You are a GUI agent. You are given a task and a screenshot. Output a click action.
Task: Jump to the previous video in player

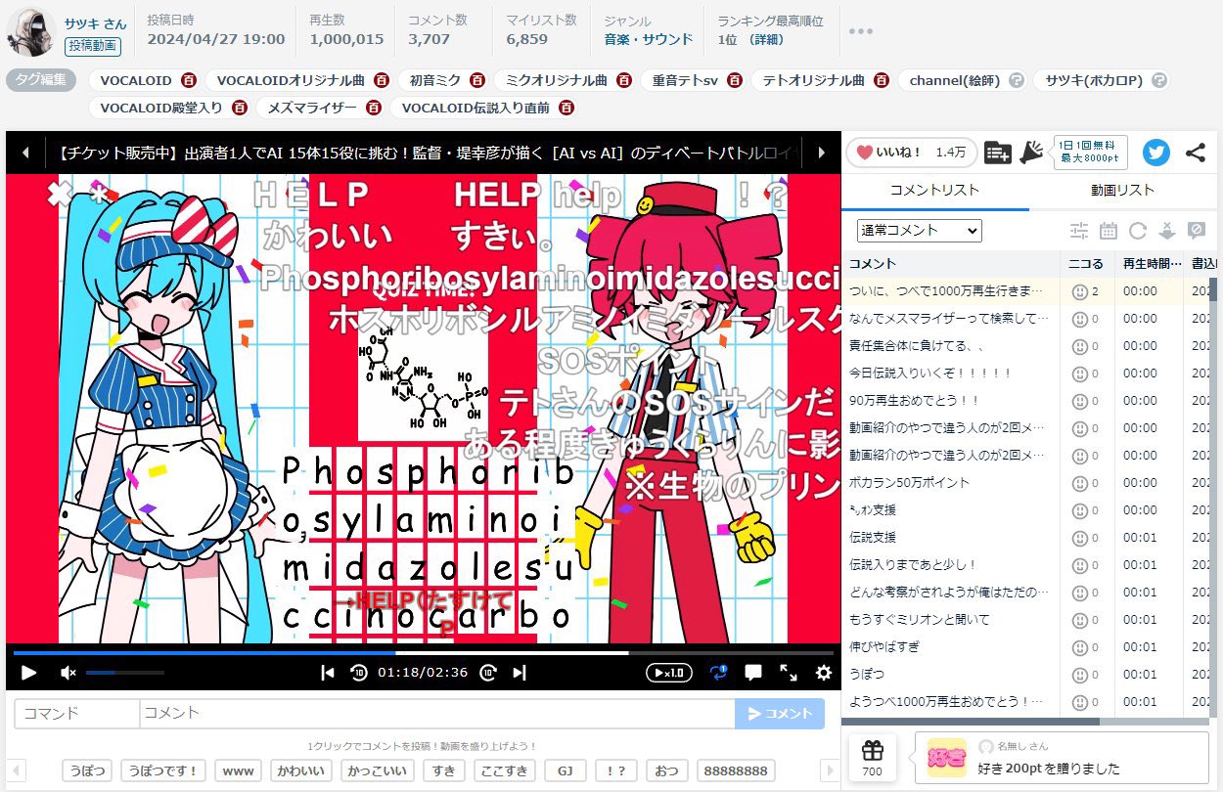[x=328, y=673]
